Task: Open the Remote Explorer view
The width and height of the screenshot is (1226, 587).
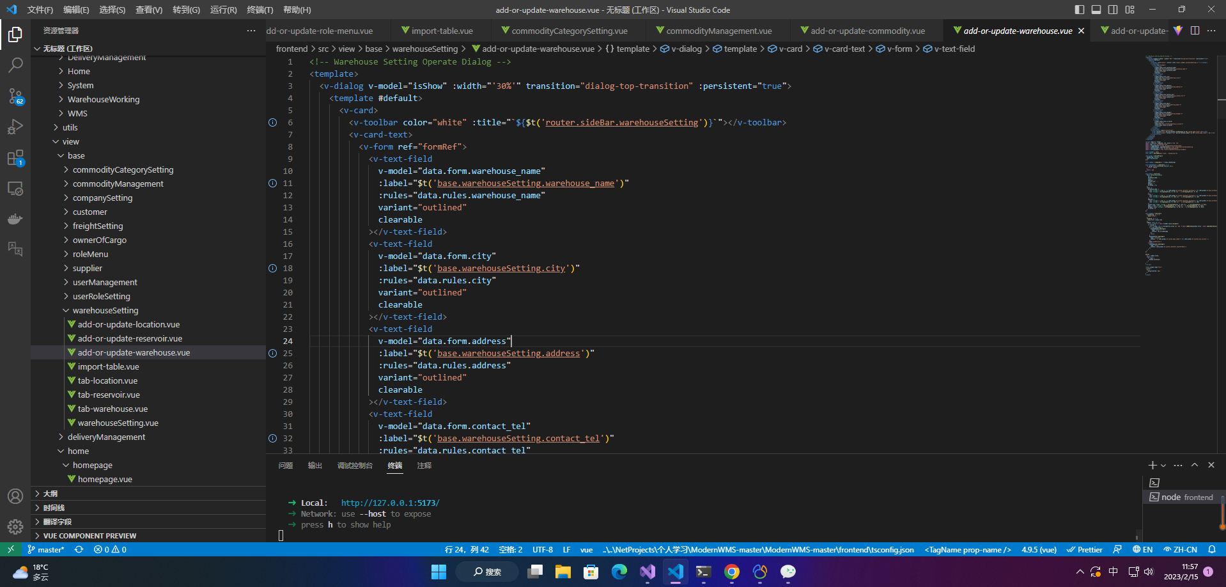Action: [x=15, y=189]
